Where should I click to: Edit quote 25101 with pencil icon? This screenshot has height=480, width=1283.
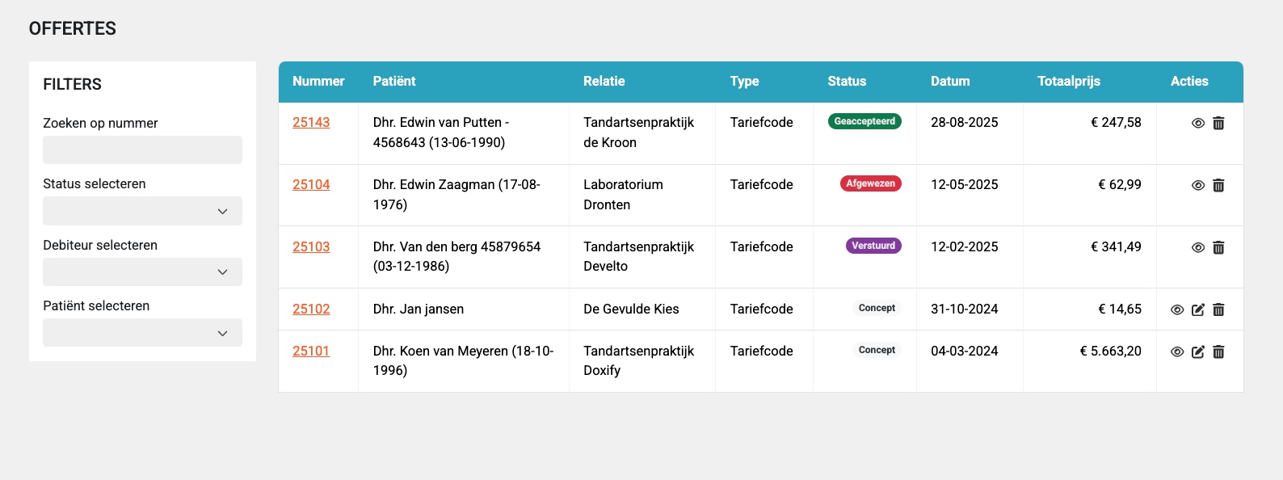click(x=1198, y=352)
